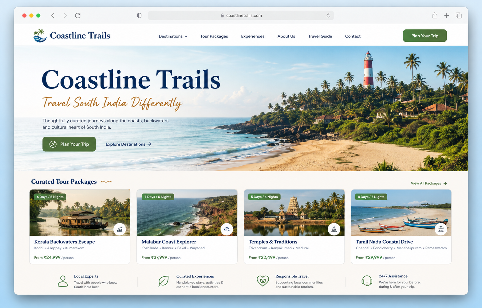The height and width of the screenshot is (308, 482).
Task: Click the 24/7 Assistance heading
Action: click(x=393, y=276)
